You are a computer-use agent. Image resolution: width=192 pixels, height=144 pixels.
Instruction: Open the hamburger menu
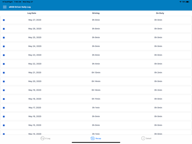[x=5, y=7]
